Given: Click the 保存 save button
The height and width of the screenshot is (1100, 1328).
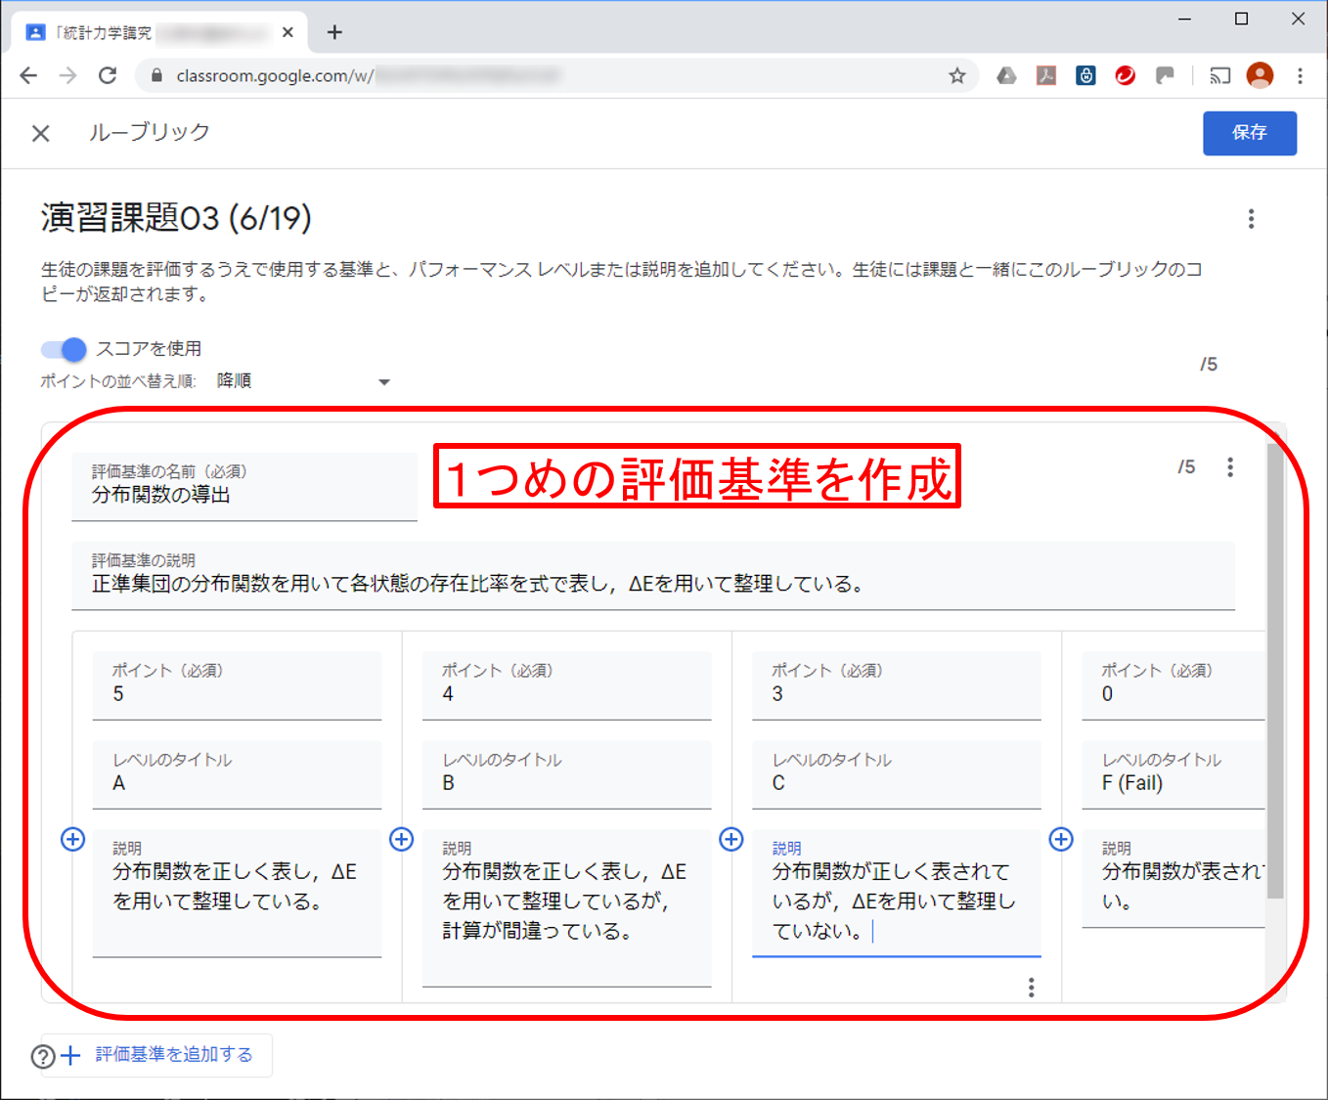Looking at the screenshot, I should click(x=1250, y=133).
